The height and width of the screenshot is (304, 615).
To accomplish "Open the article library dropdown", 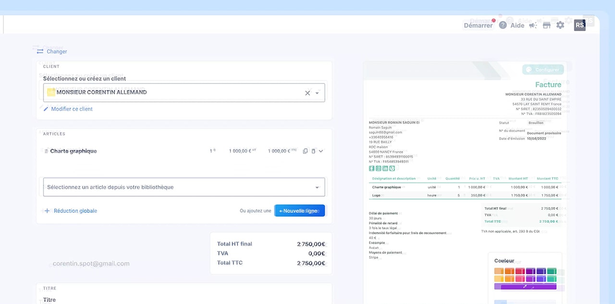I will point(184,187).
